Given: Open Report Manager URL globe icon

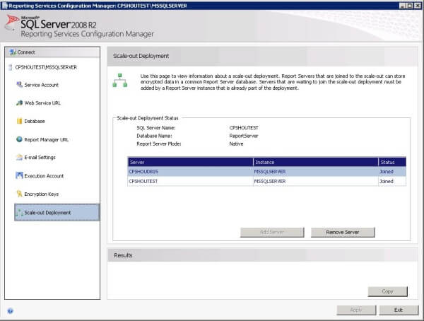Looking at the screenshot, I should point(19,139).
